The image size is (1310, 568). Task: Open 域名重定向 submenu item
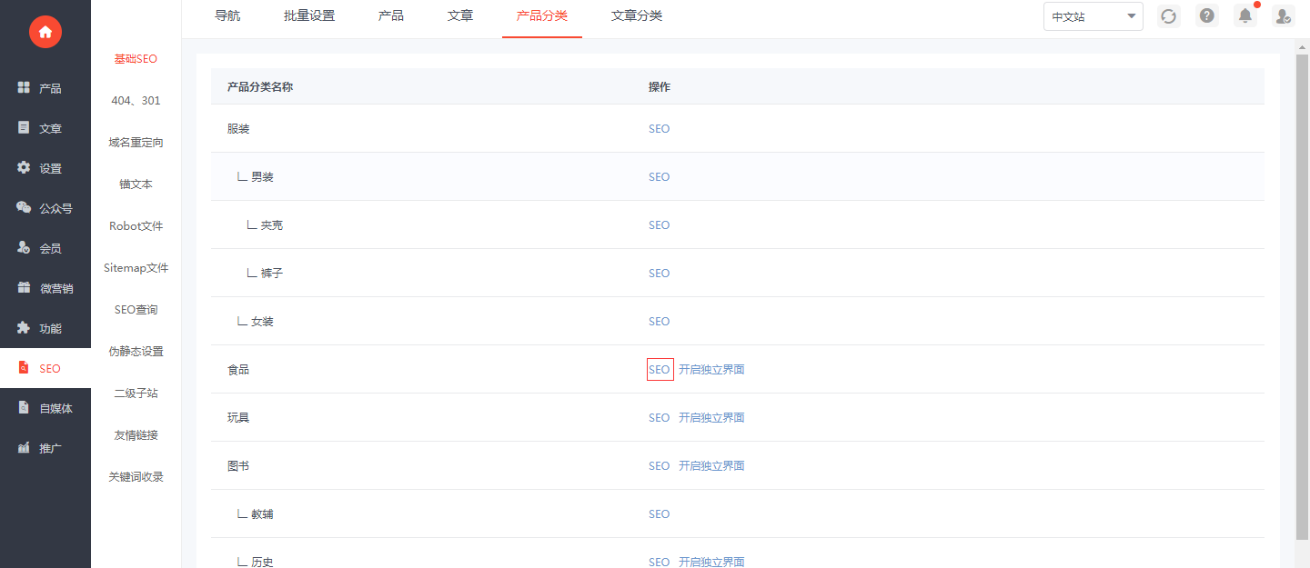point(136,143)
